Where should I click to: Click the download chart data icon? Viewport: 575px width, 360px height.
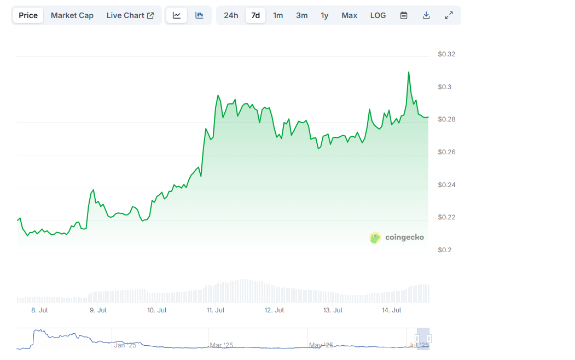(x=426, y=15)
